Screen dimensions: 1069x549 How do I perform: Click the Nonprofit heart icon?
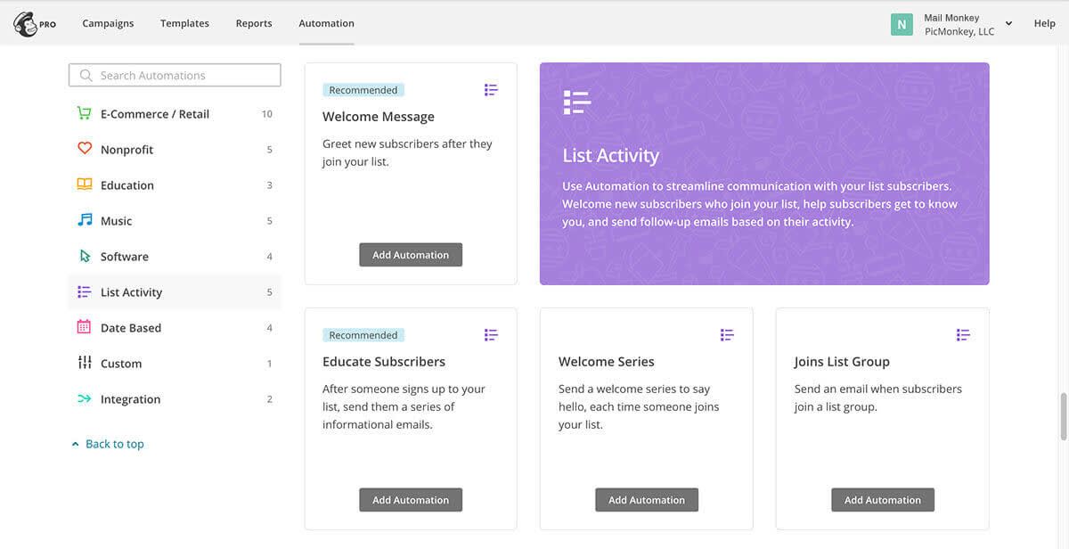85,149
